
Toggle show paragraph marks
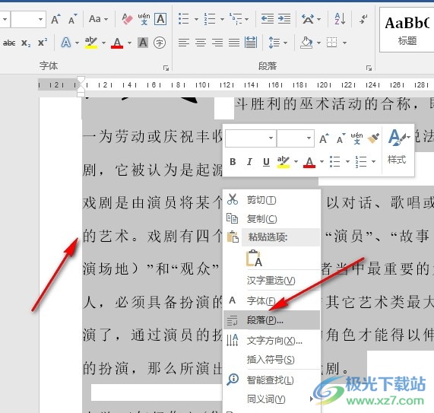coord(363,19)
